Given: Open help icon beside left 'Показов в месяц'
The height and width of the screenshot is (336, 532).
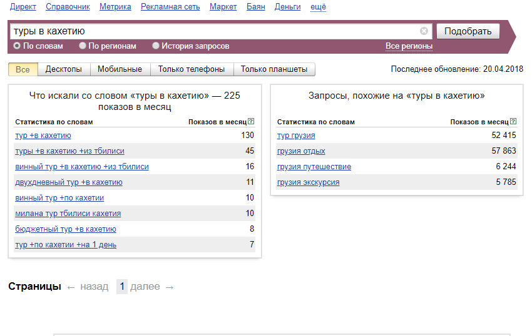Looking at the screenshot, I should coord(251,121).
